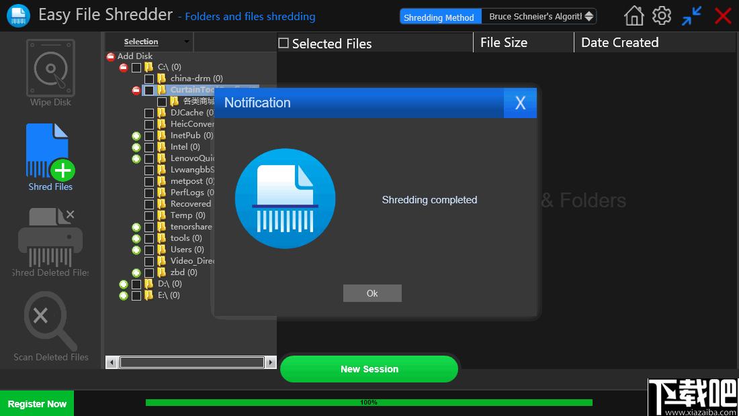
Task: Click the zbd folder icon
Action: pyautogui.click(x=162, y=272)
